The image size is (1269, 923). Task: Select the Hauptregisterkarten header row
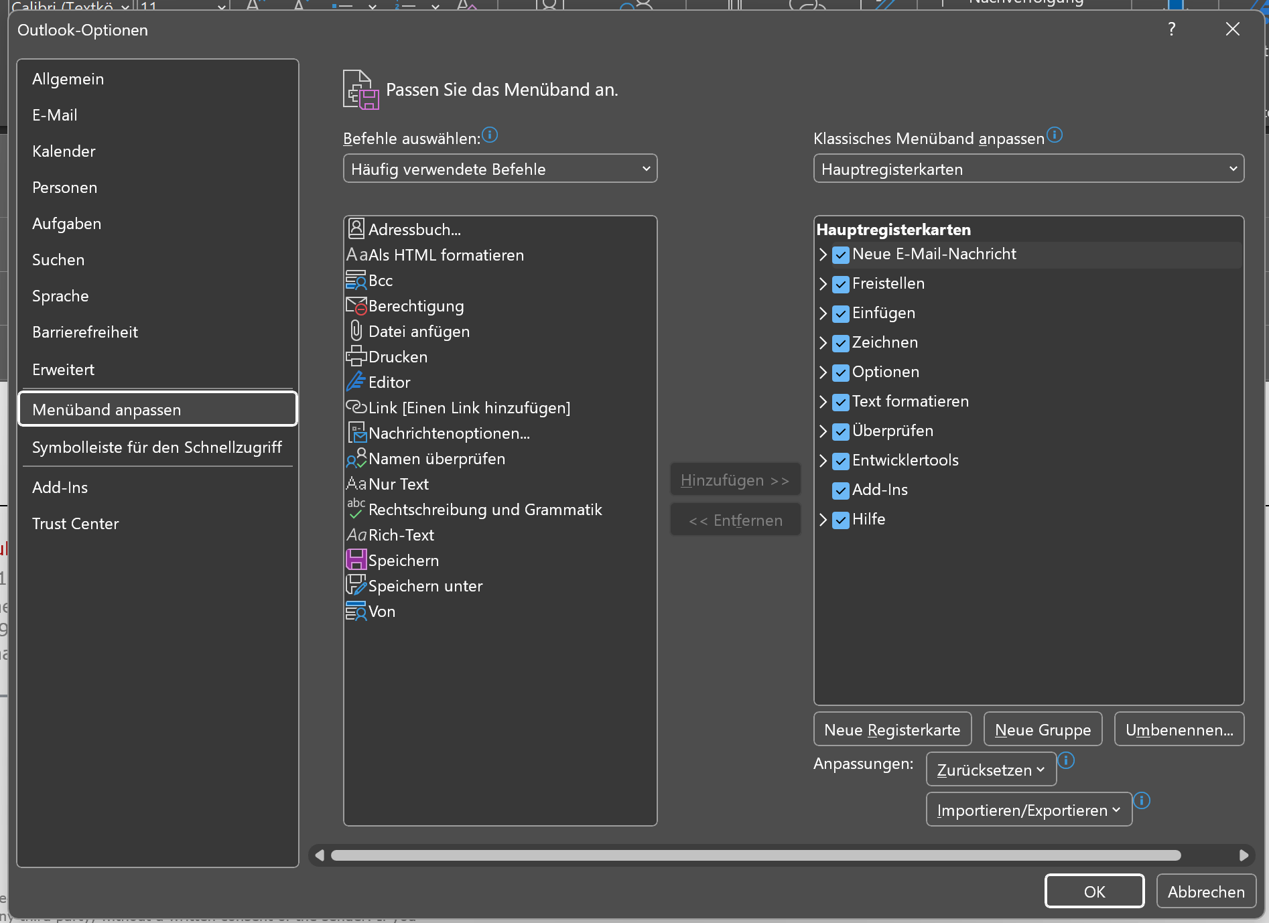click(x=1028, y=229)
